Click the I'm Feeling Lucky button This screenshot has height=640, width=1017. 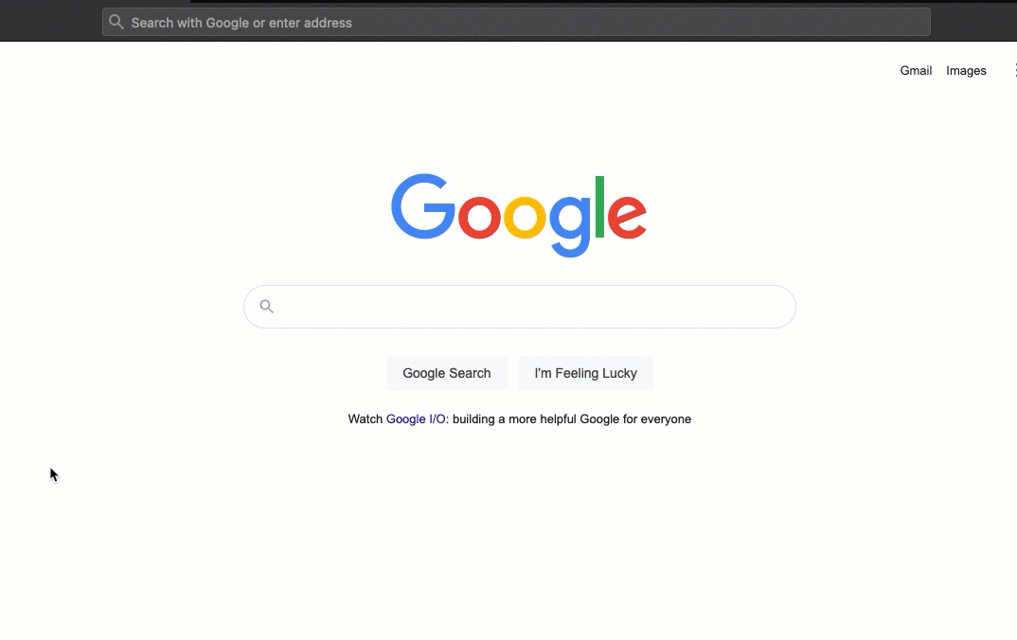(x=586, y=373)
